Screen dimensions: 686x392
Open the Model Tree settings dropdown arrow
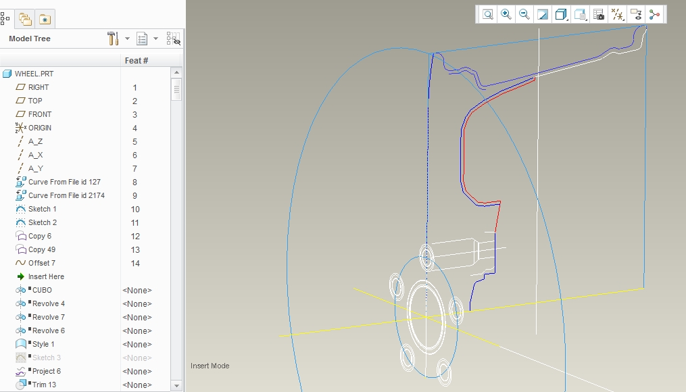(127, 39)
